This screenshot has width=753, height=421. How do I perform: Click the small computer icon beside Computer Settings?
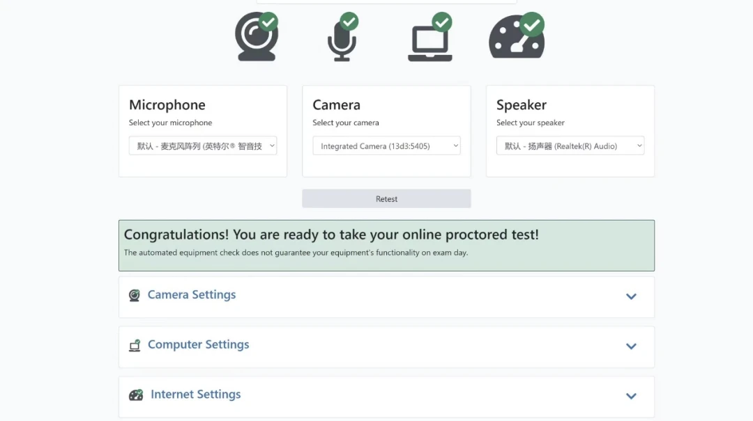[x=135, y=346]
